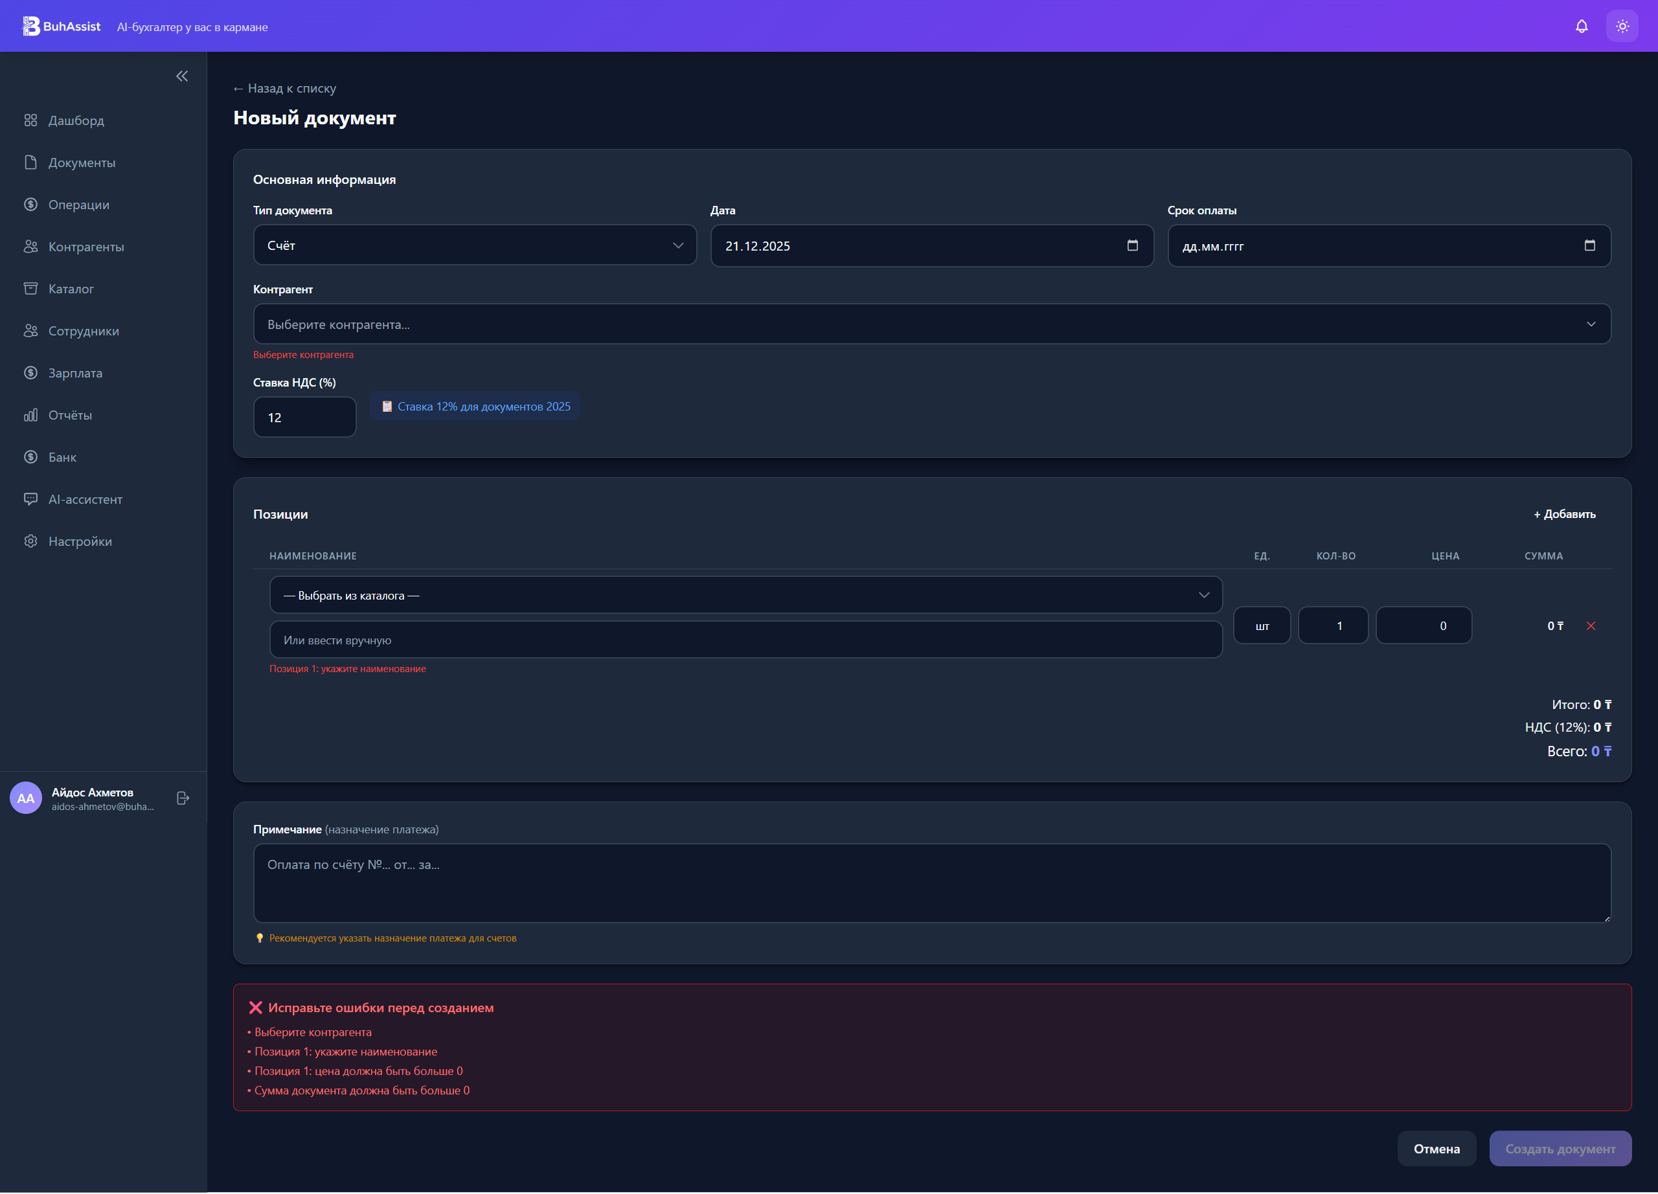Viewport: 1658px width, 1194px height.
Task: Collapse the sidebar with double chevron
Action: (182, 76)
